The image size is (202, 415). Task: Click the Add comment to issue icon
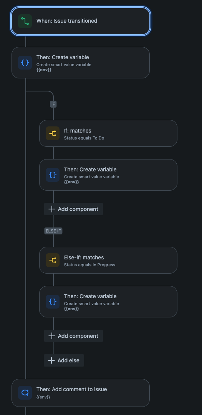25,393
